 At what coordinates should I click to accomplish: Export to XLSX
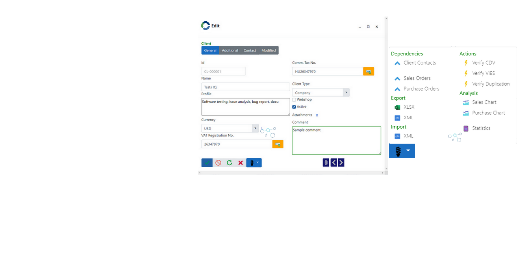(x=409, y=107)
